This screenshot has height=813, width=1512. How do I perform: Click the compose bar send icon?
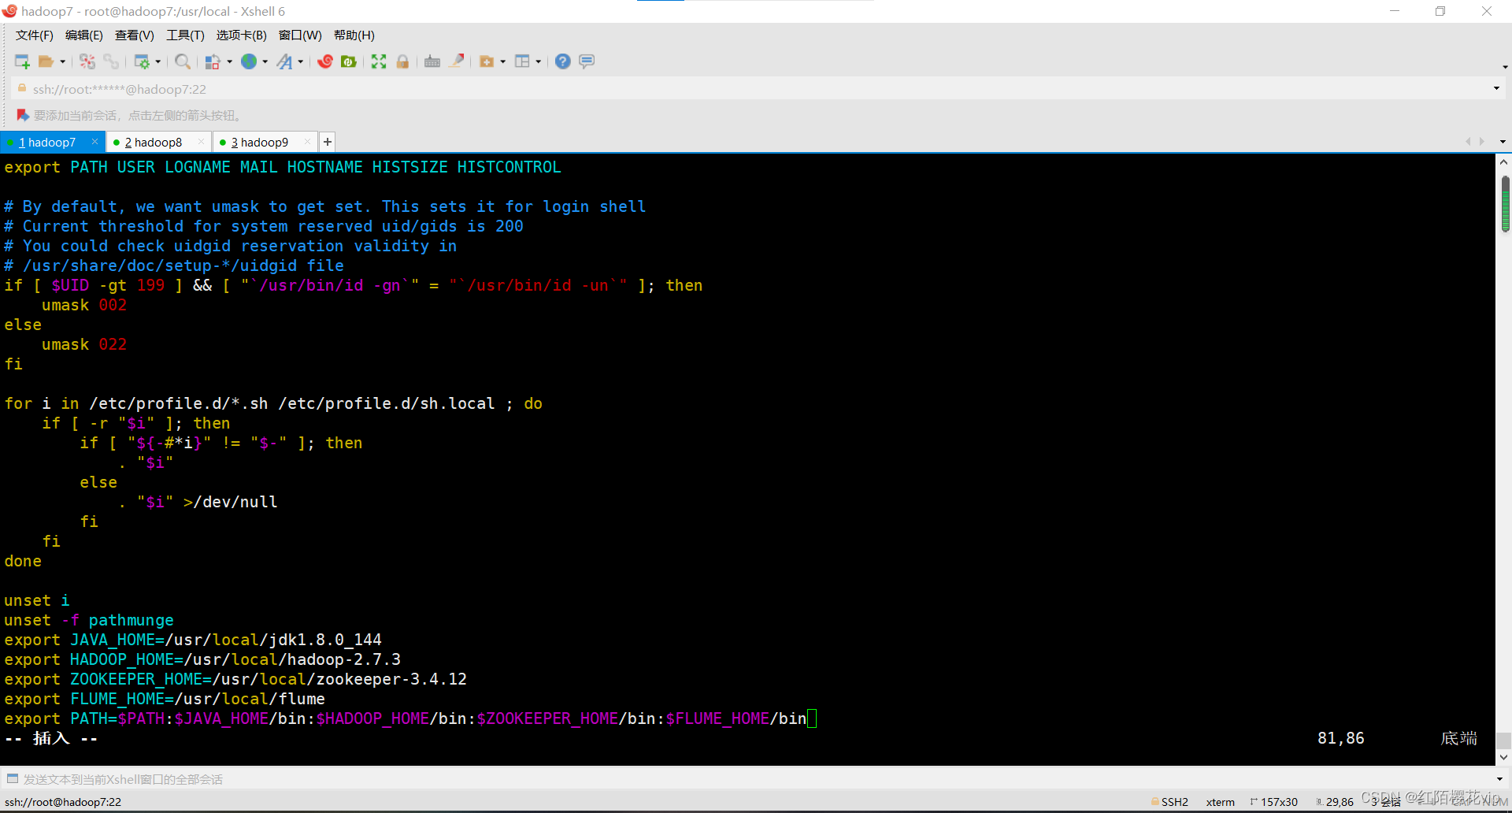pyautogui.click(x=12, y=779)
